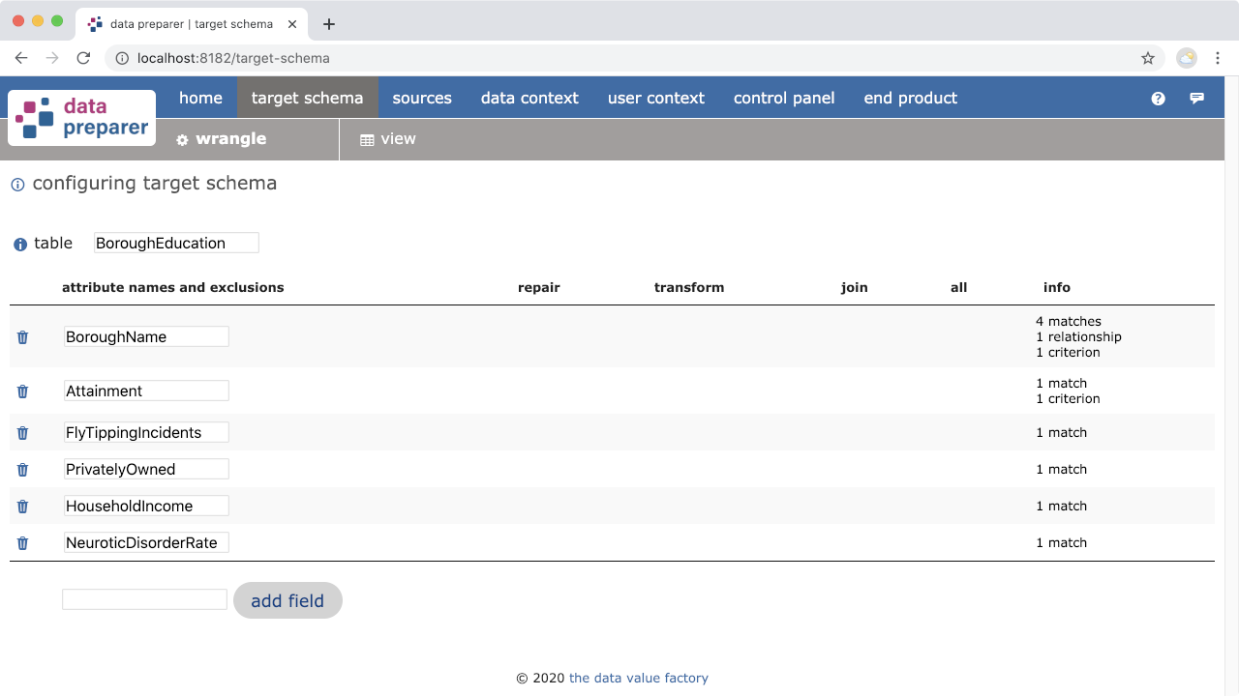Screen dimensions: 1239x696
Task: Edit the PrivatelyOwned attribute field
Action: [147, 469]
